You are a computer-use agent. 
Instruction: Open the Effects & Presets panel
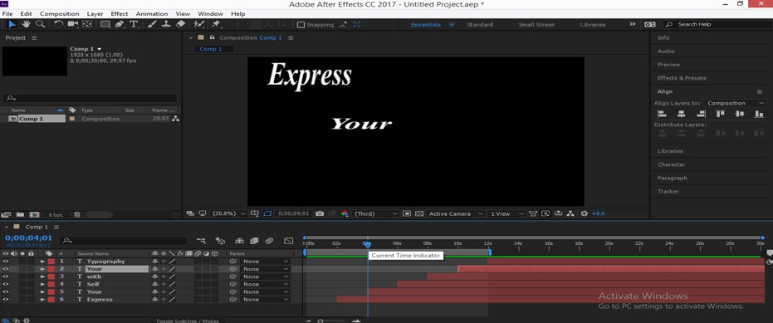[682, 78]
